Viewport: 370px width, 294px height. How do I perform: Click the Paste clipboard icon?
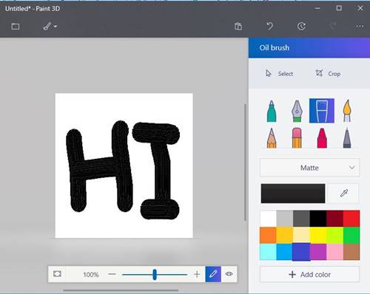pyautogui.click(x=238, y=26)
